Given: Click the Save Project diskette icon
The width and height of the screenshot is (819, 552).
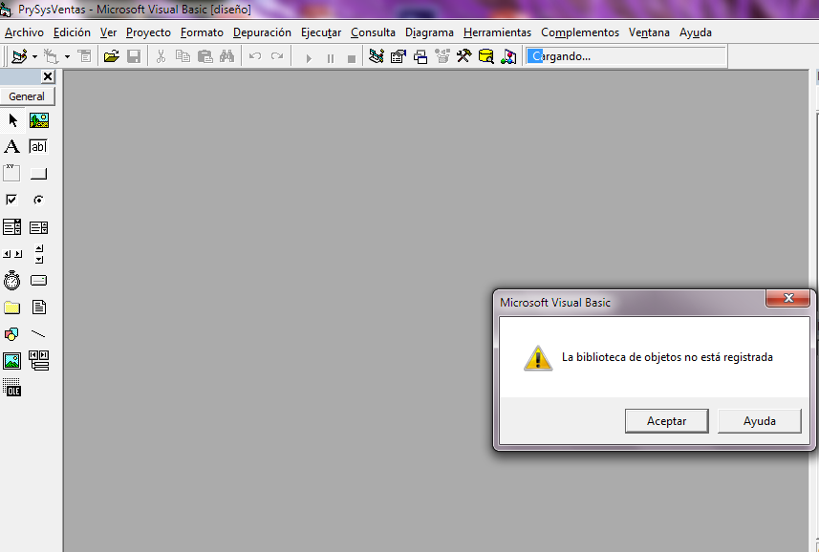Looking at the screenshot, I should (x=134, y=55).
